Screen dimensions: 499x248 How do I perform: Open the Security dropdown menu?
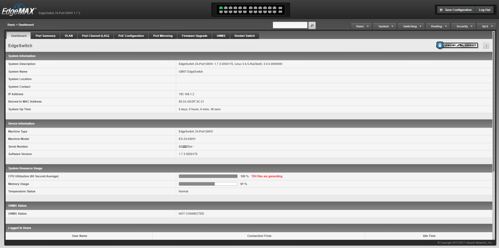(464, 26)
